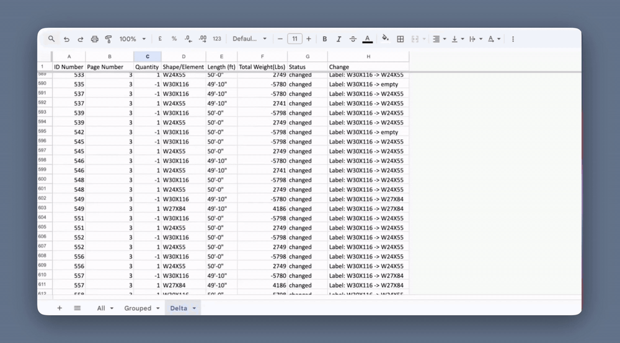Viewport: 620px width, 343px height.
Task: Activate the paint format tool
Action: (x=108, y=39)
